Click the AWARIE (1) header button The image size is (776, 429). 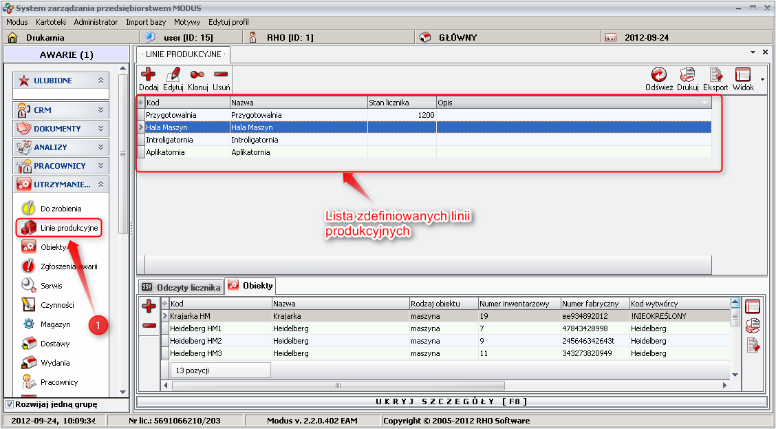coord(66,54)
